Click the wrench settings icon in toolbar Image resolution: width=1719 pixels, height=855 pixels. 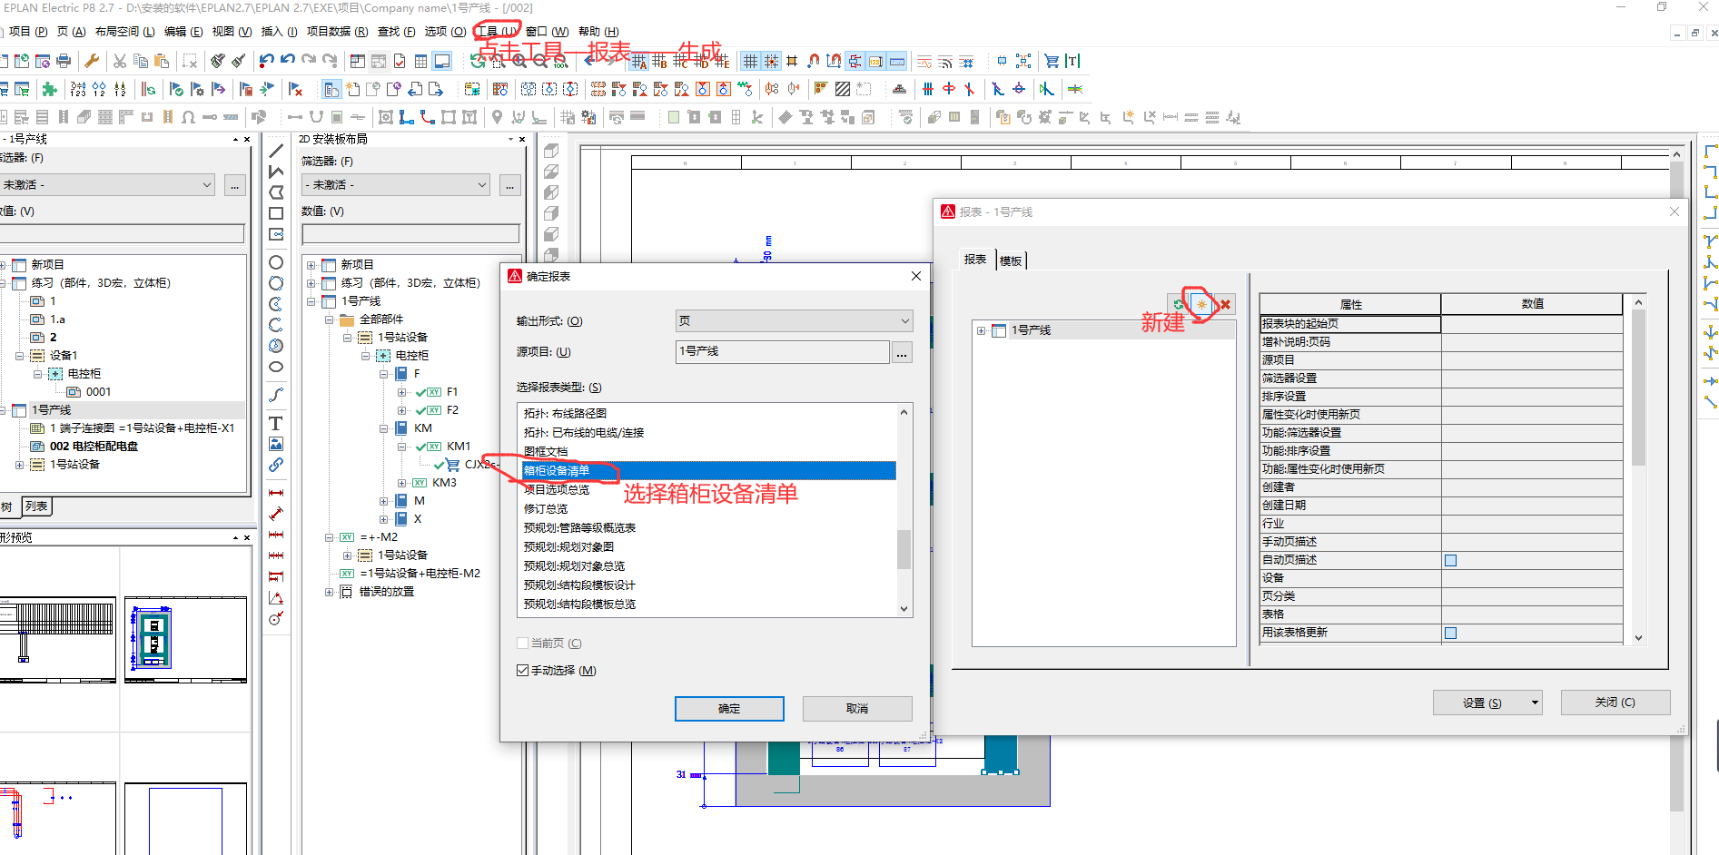pyautogui.click(x=92, y=62)
